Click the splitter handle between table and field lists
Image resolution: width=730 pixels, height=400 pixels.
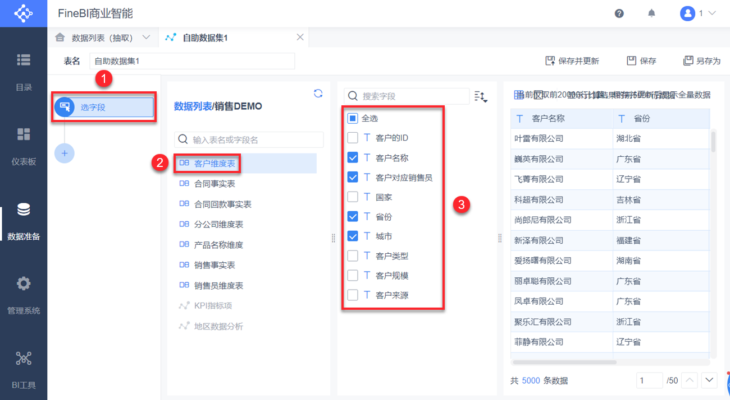pos(334,239)
